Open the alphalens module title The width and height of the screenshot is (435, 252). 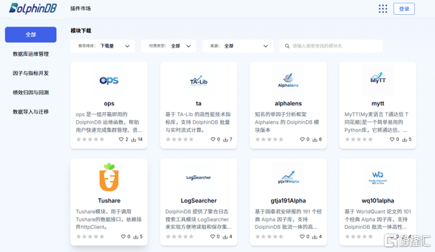pos(288,103)
